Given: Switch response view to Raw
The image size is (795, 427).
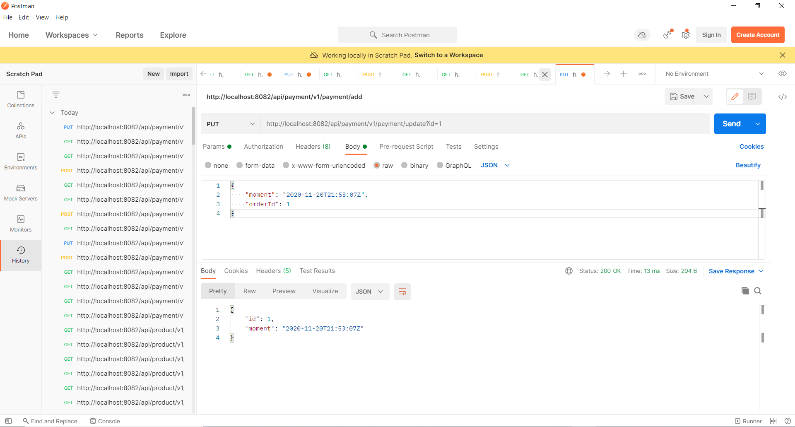Looking at the screenshot, I should coord(249,291).
